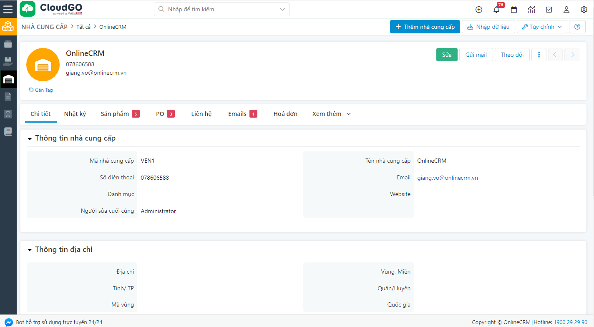Open notifications showing 76 alerts
The height and width of the screenshot is (327, 594).
pyautogui.click(x=496, y=9)
